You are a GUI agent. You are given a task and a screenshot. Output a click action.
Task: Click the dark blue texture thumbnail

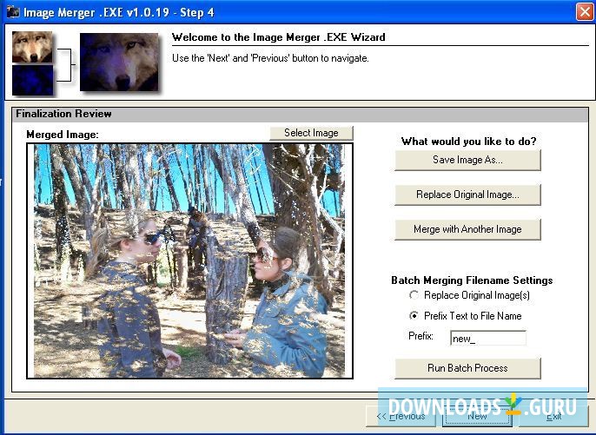click(x=33, y=80)
